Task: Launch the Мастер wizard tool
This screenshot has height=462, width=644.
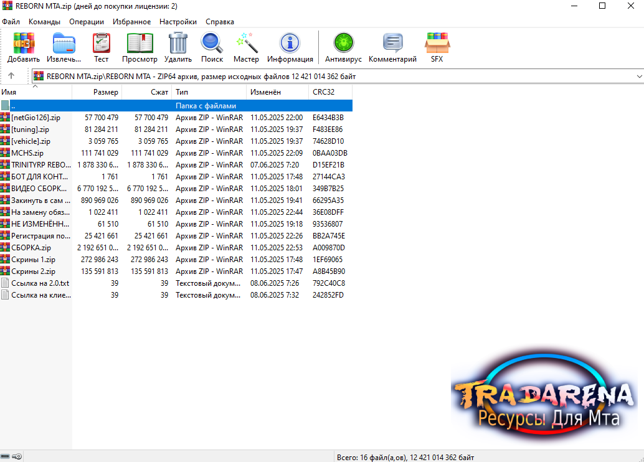Action: [247, 43]
